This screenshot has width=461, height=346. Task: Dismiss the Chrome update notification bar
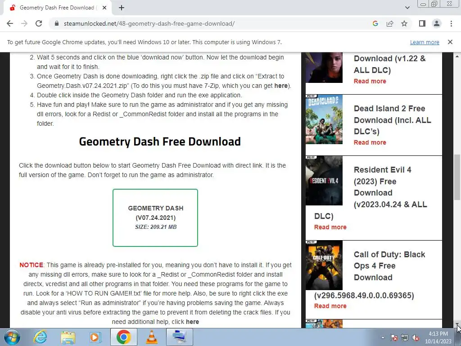click(x=450, y=42)
